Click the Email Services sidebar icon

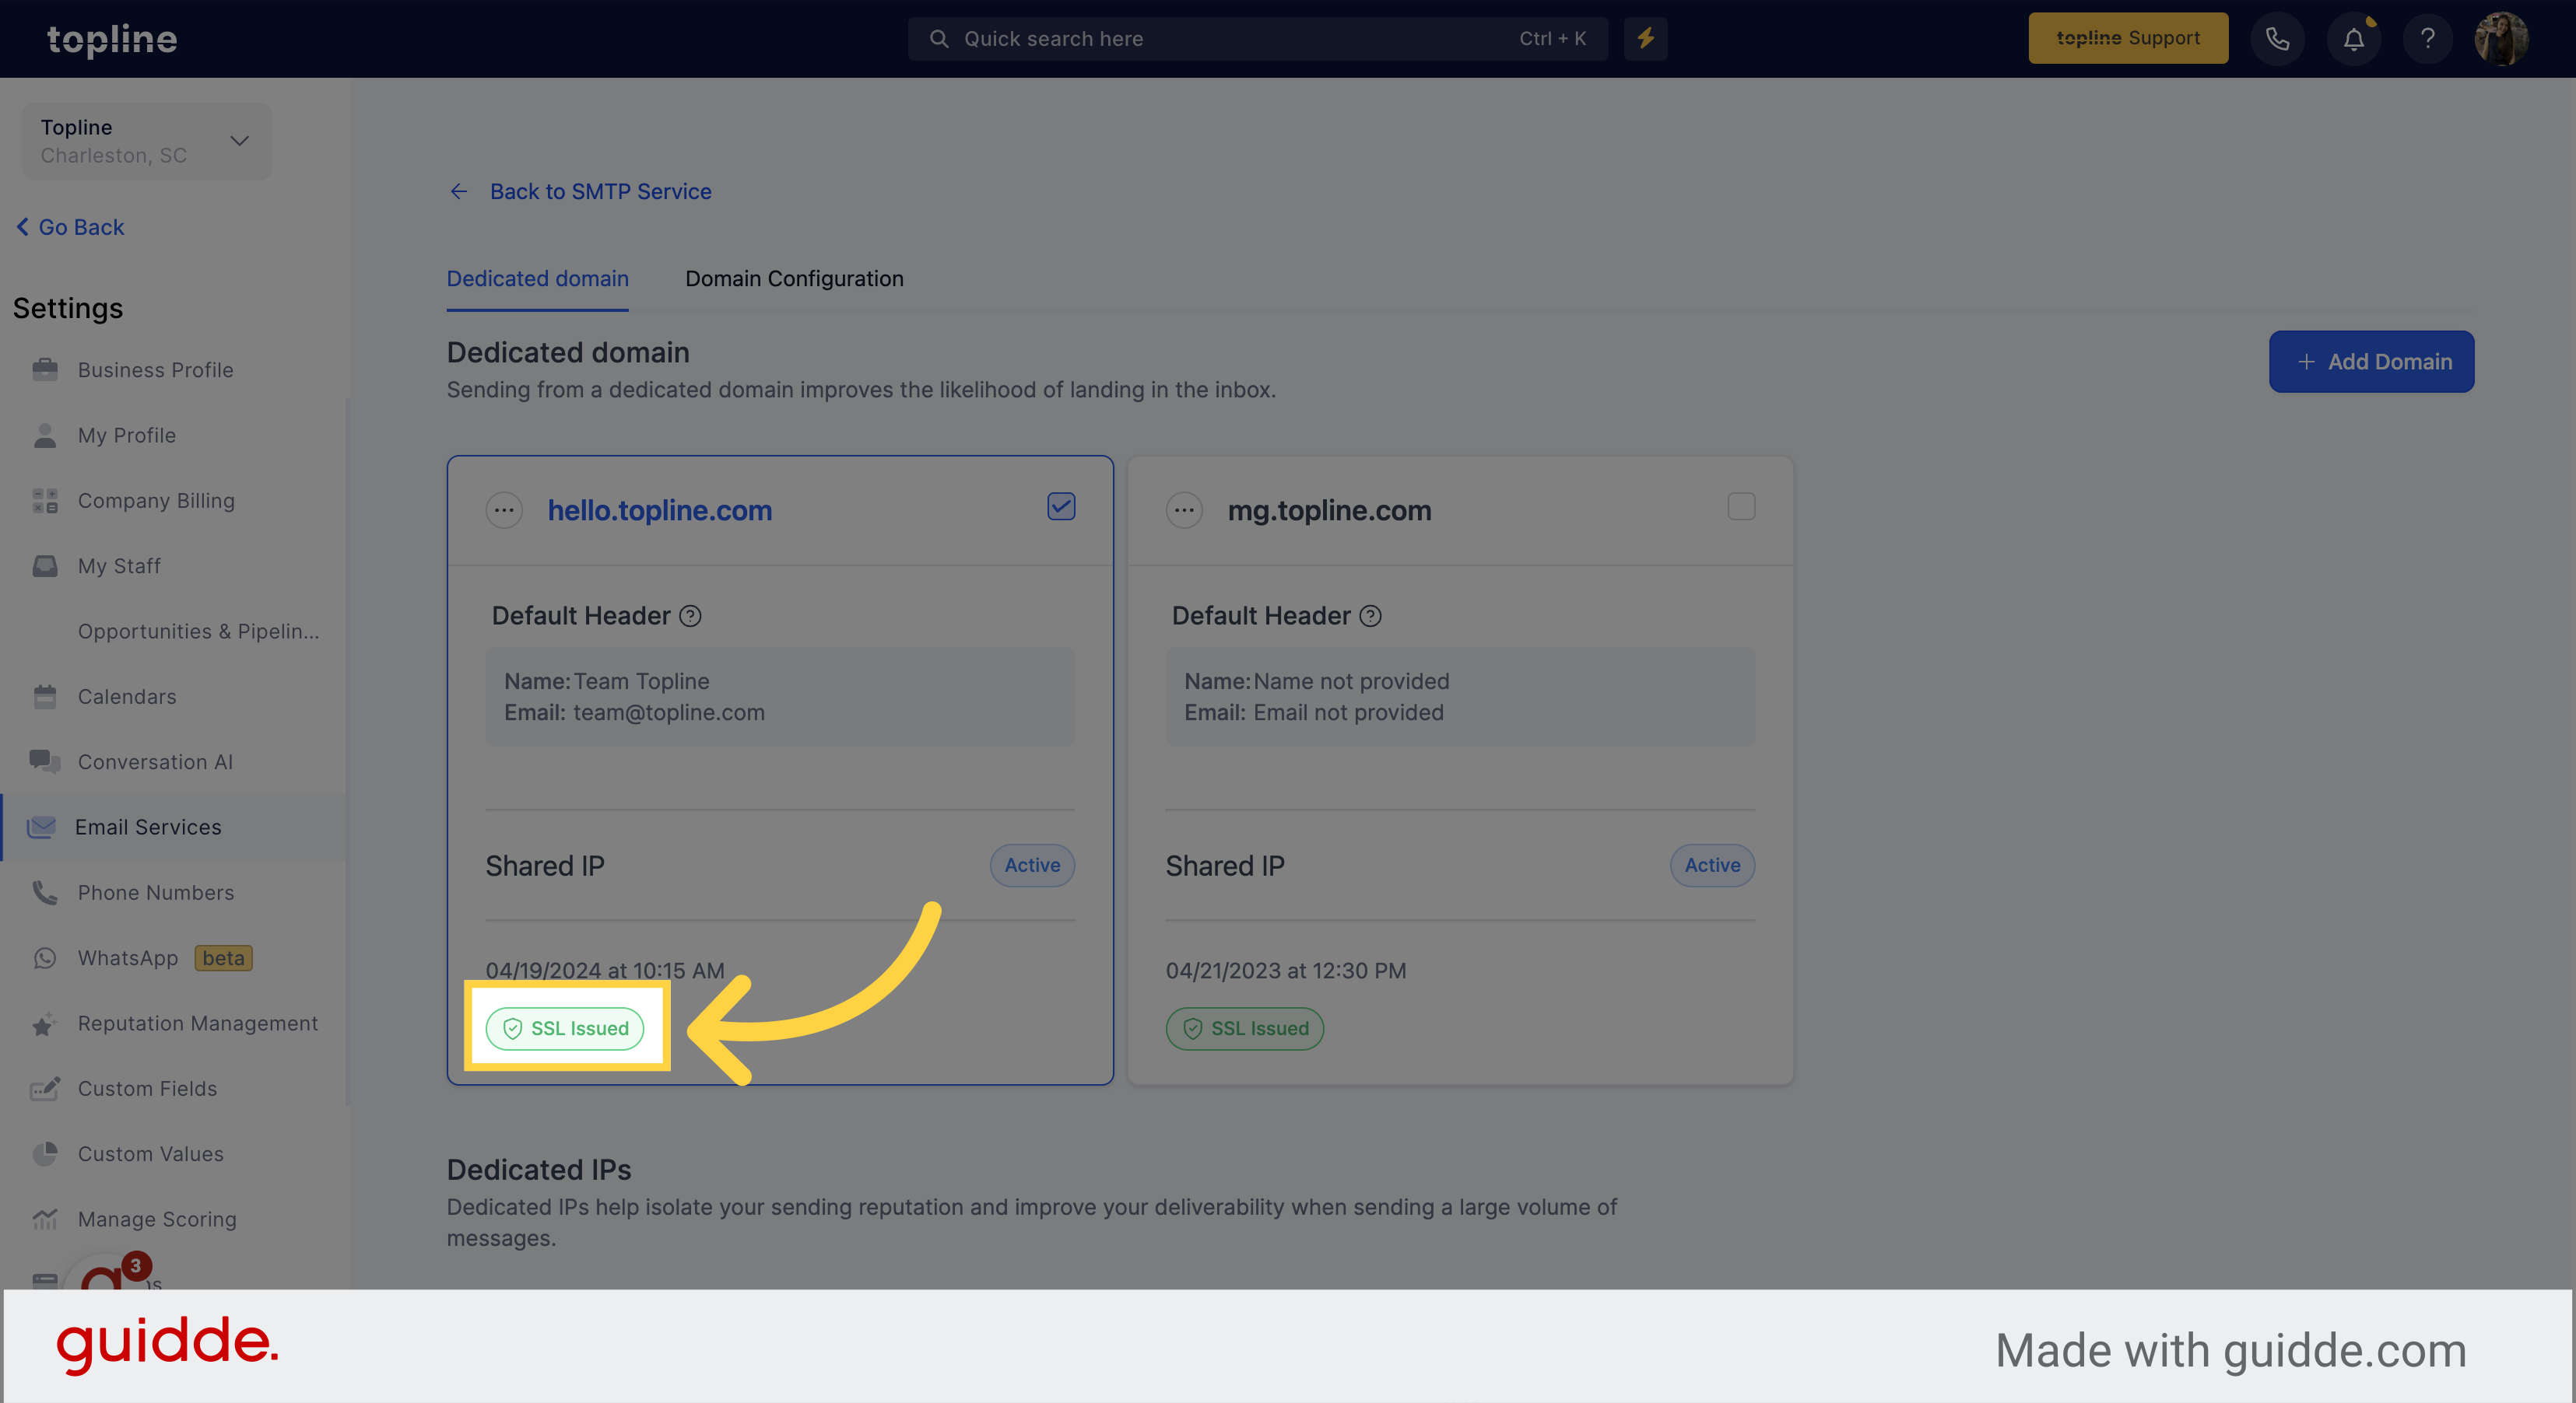tap(45, 826)
